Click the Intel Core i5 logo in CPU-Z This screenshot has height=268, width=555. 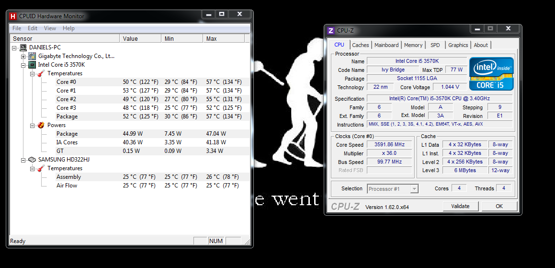[x=491, y=74]
